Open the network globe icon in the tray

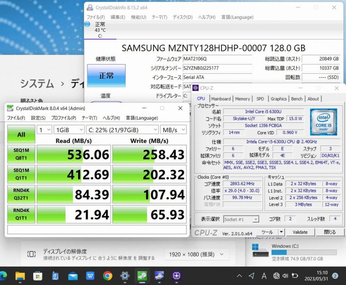276,276
